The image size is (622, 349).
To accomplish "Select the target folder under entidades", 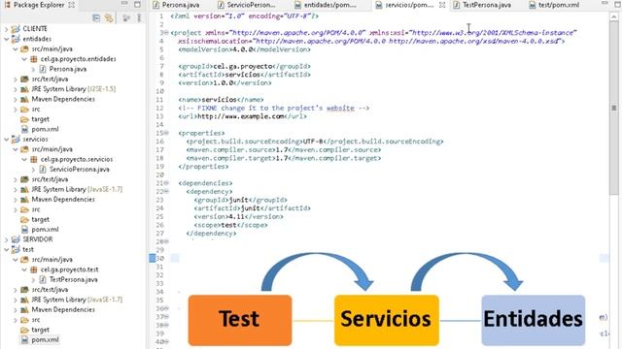I will (x=41, y=119).
